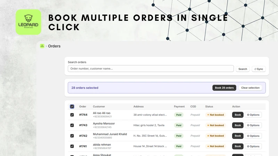
Task: Click the COD column header
Action: (193, 106)
